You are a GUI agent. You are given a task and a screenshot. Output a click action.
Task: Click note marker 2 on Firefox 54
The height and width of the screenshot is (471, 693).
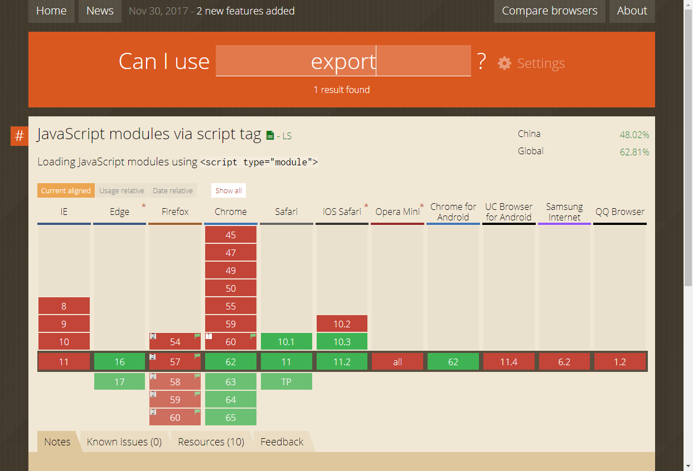153,336
